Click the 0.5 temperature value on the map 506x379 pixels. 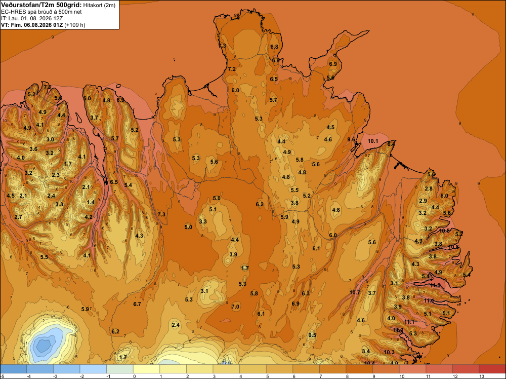click(x=312, y=335)
